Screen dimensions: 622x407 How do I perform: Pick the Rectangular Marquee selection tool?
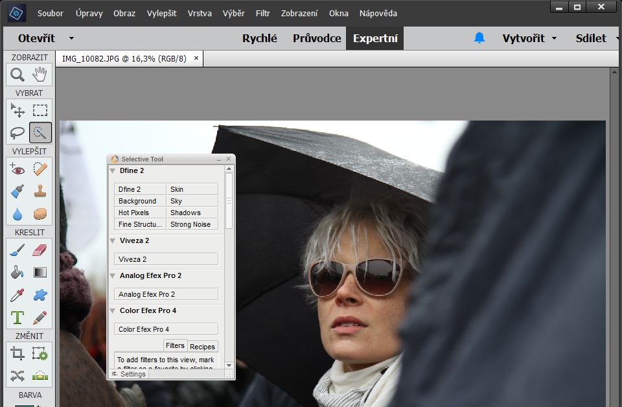(x=40, y=110)
